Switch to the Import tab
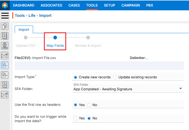Viewport: 189px width, 130px height. click(x=24, y=29)
